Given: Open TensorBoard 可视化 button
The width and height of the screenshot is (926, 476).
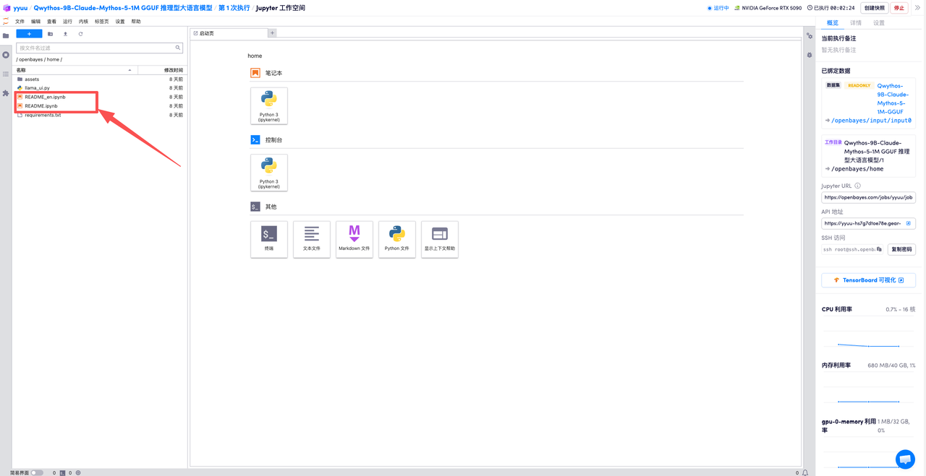Looking at the screenshot, I should [x=869, y=280].
